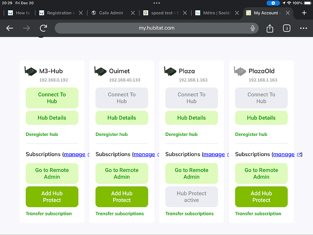
Task: Click PlazaOld's Connect To Hub button
Action: [261, 98]
